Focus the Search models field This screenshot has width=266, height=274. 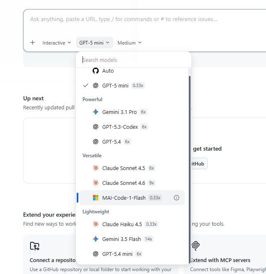click(x=134, y=60)
